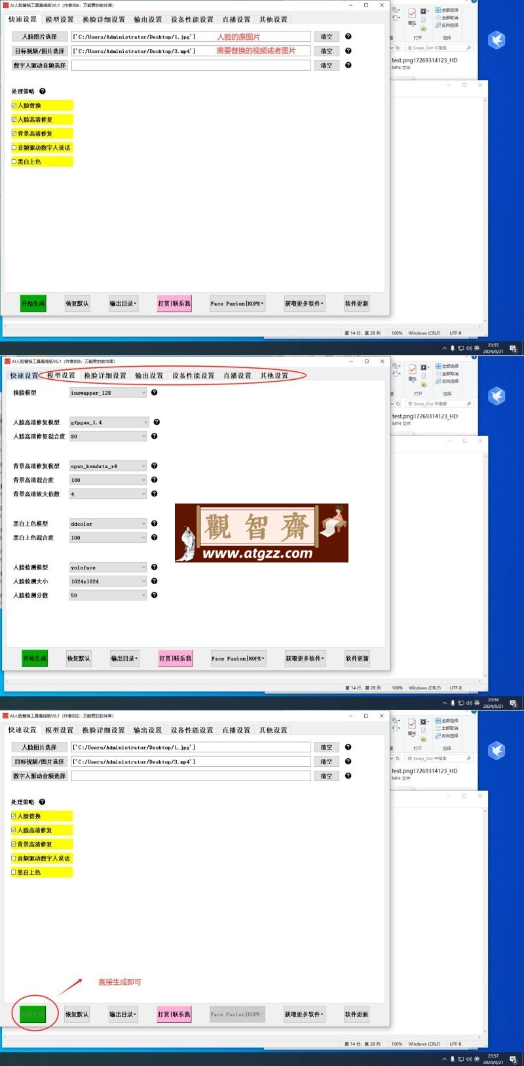Viewport: 524px width, 1066px height.
Task: Switch to 换脸详细设置 tab in 23:56 screenshot
Action: pyautogui.click(x=105, y=376)
